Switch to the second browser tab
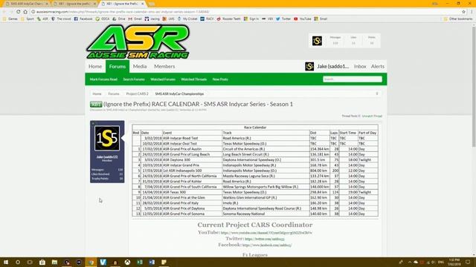This screenshot has height=267, width=476. 74,4
